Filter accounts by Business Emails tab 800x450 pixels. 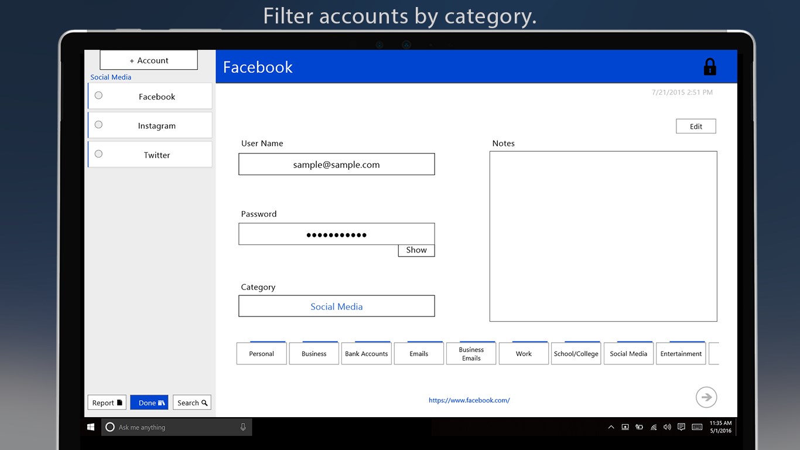(471, 353)
